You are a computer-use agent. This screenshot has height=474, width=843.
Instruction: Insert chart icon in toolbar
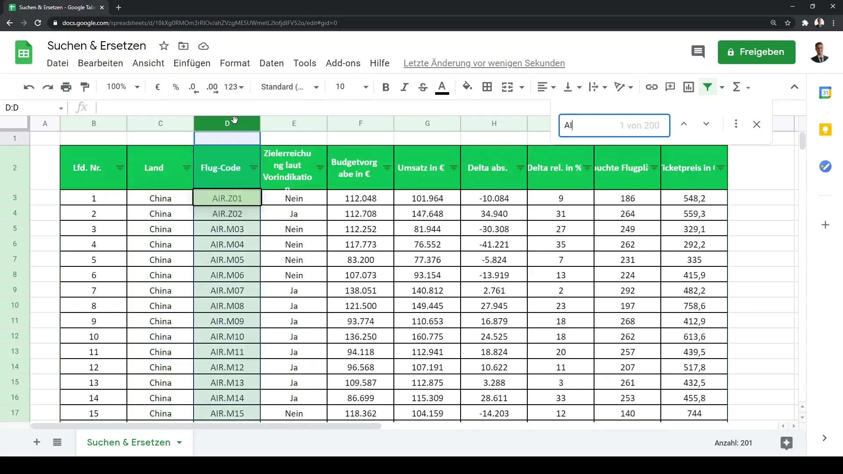(x=689, y=87)
